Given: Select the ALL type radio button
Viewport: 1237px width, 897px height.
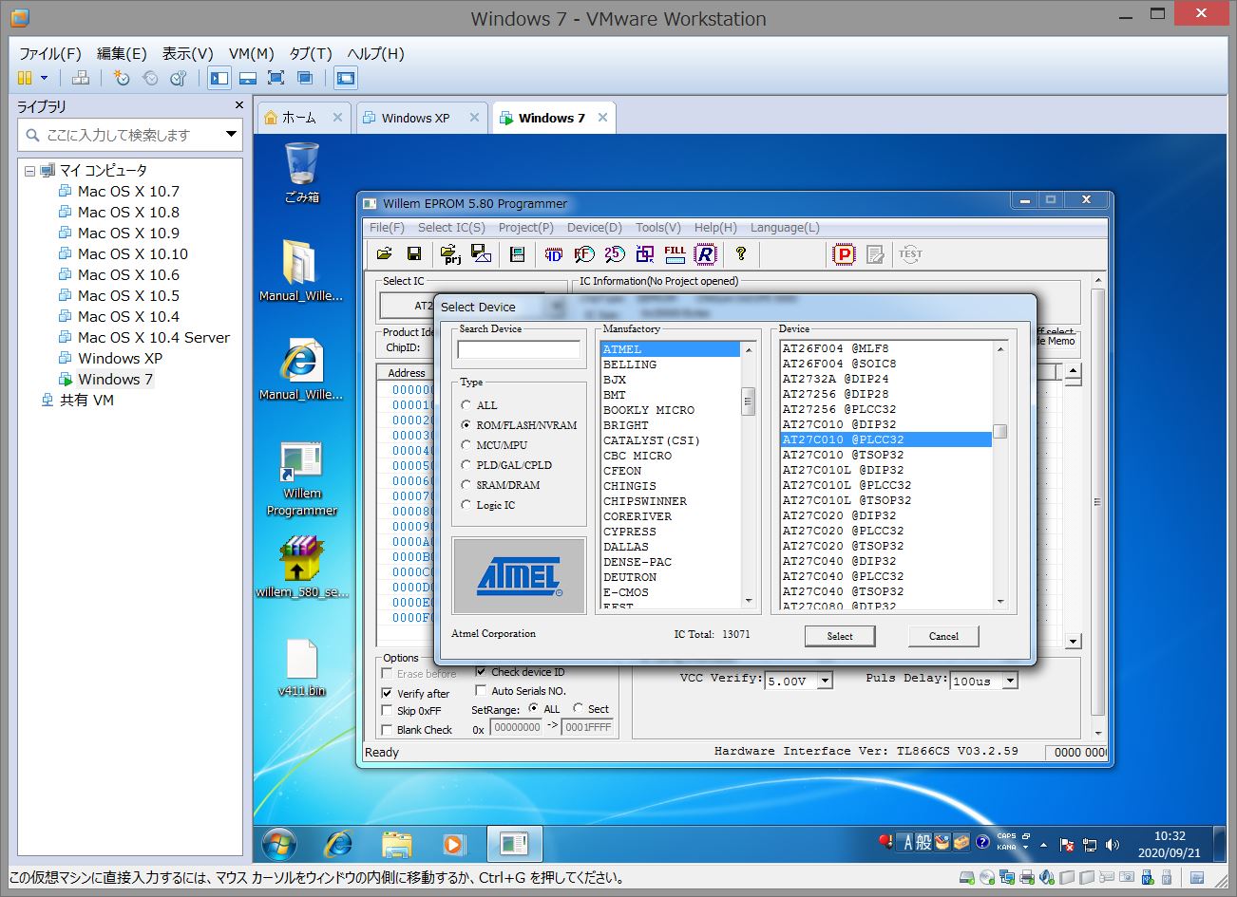Looking at the screenshot, I should point(466,405).
